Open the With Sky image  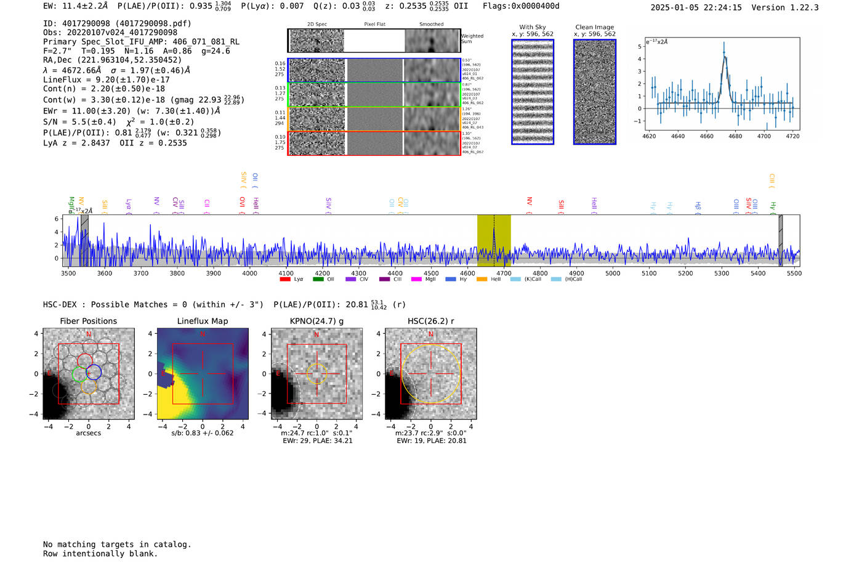[533, 92]
